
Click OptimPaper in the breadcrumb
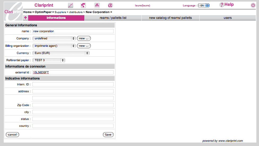(x=43, y=12)
